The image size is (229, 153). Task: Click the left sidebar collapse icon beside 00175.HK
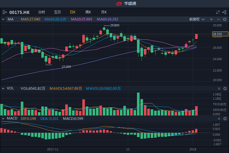5,12
